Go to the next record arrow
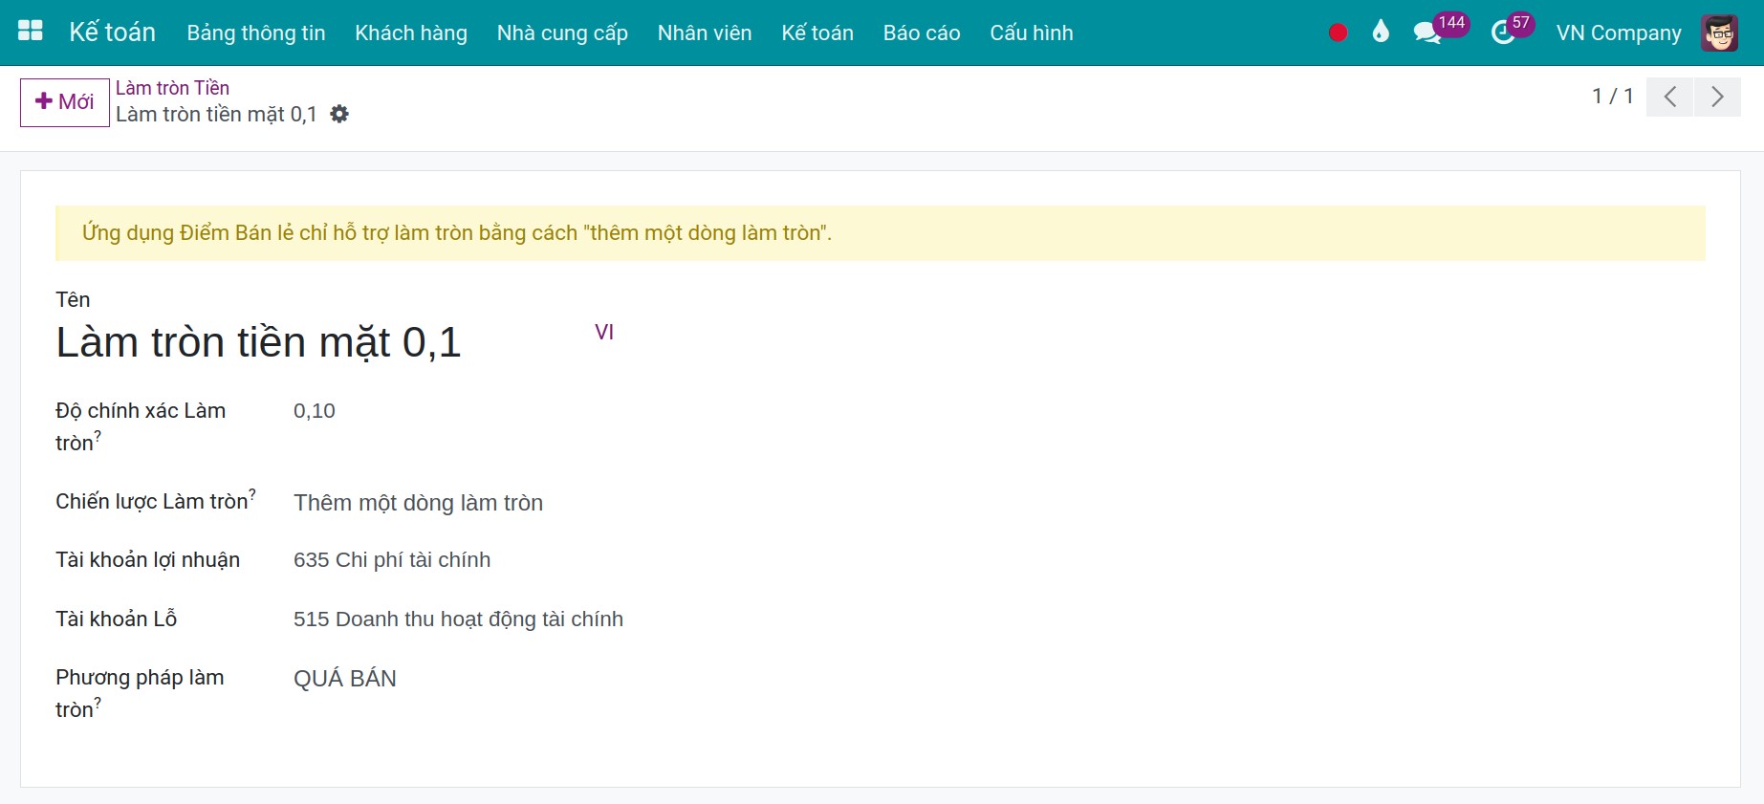 click(x=1717, y=97)
